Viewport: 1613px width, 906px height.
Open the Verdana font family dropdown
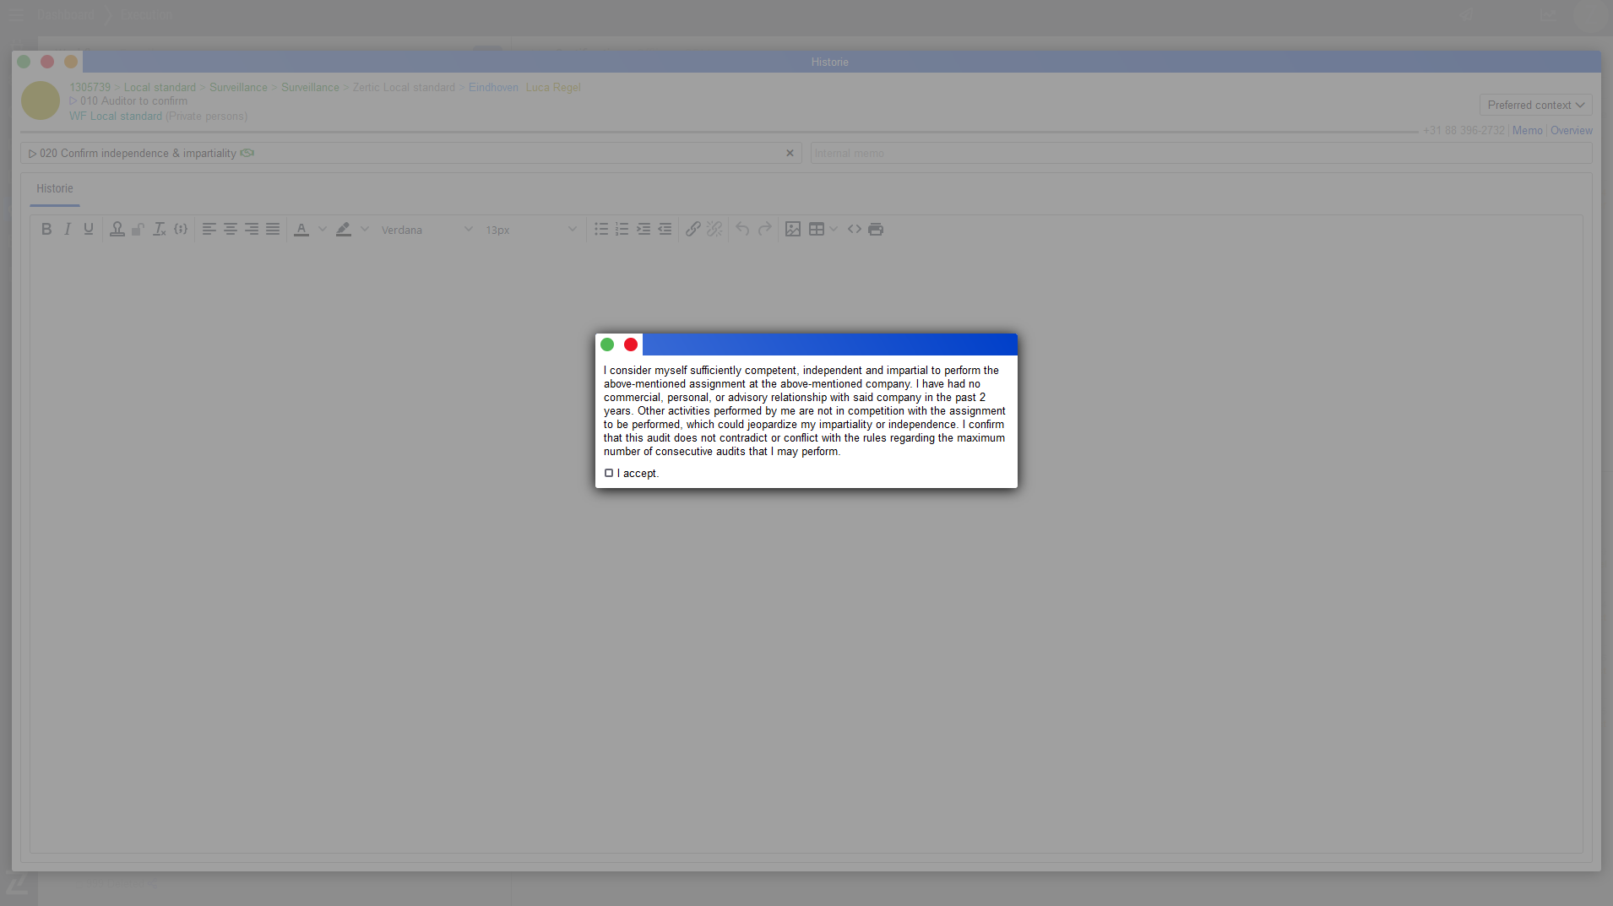pyautogui.click(x=426, y=230)
